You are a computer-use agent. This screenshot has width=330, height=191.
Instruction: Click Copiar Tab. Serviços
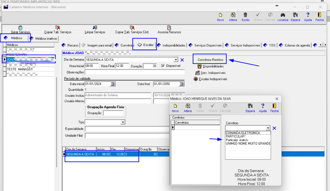pos(58,30)
